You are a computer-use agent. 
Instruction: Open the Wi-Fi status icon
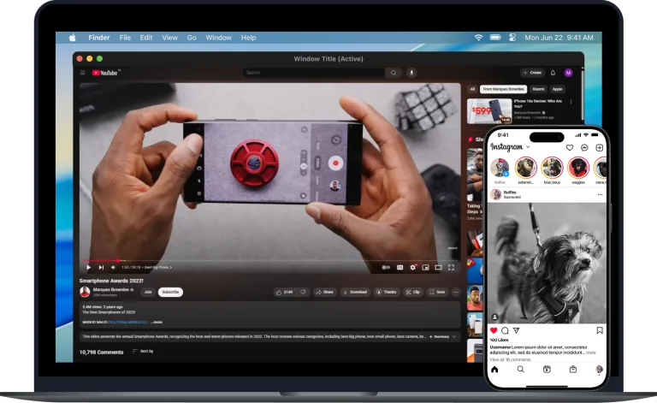(x=478, y=38)
